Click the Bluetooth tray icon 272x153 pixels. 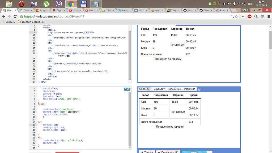click(224, 4)
